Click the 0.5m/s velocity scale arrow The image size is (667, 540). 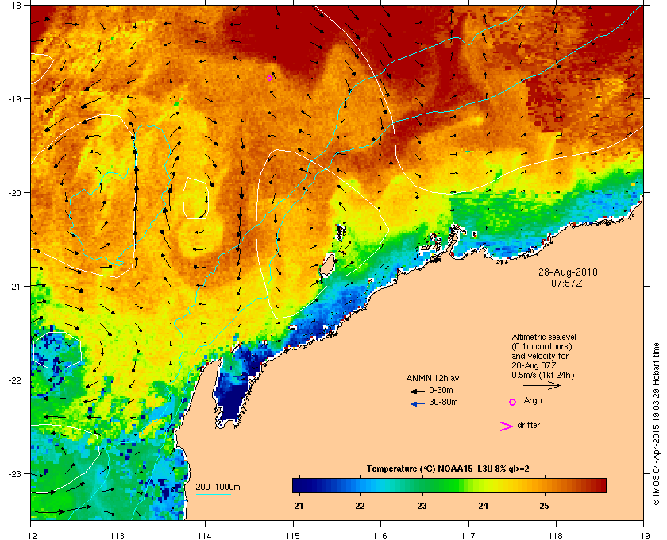click(x=542, y=385)
